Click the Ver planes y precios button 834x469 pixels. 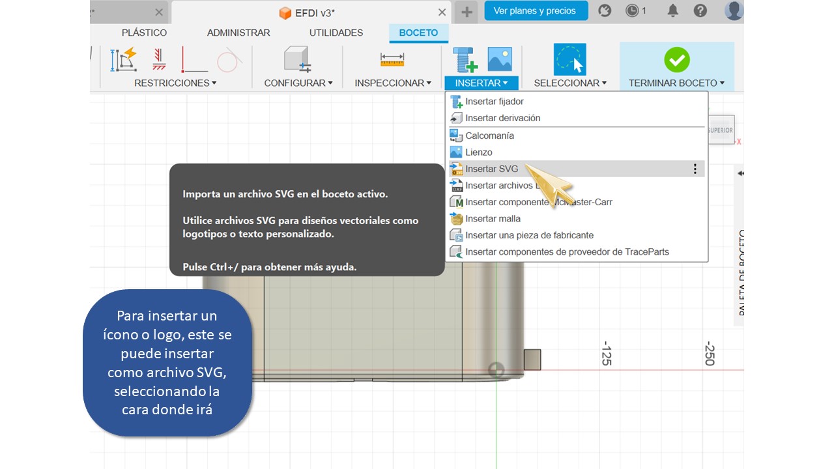tap(535, 10)
